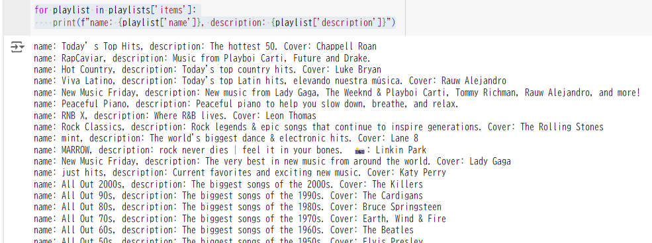Click "Cover: Leon Thomas" text
The width and height of the screenshot is (652, 243).
pos(275,116)
